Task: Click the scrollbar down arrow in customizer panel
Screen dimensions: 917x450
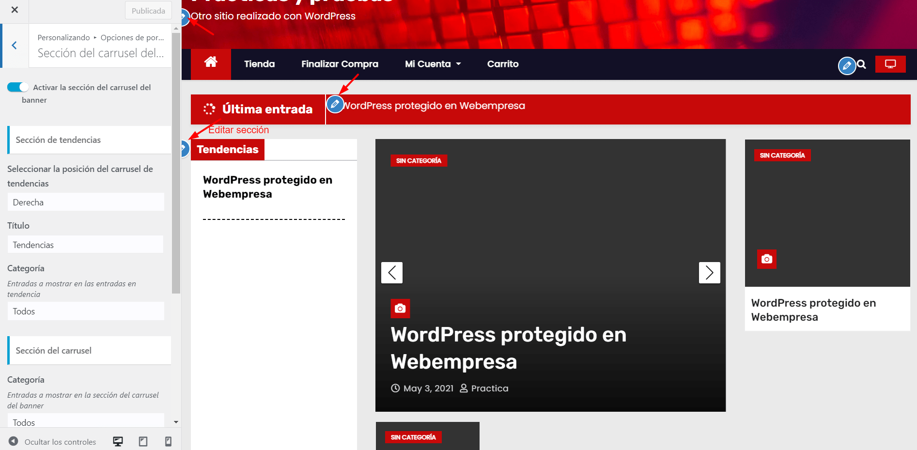Action: 176,422
